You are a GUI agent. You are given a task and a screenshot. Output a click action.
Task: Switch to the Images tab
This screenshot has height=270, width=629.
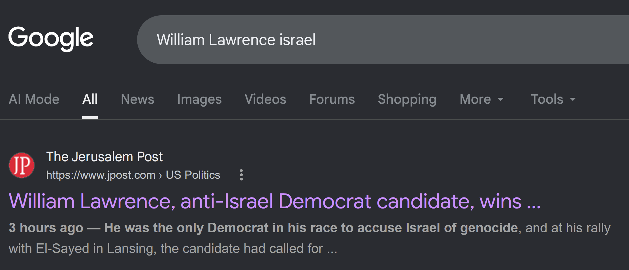[x=199, y=99]
